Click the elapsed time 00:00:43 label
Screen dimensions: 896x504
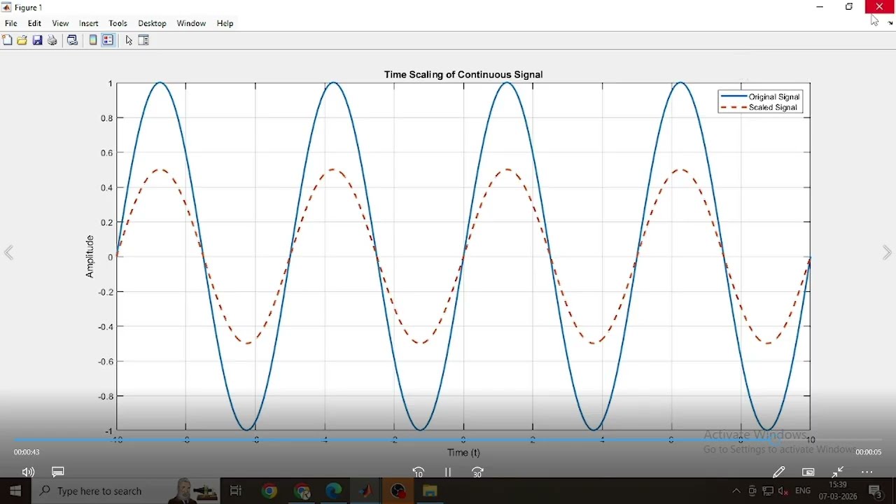click(27, 452)
